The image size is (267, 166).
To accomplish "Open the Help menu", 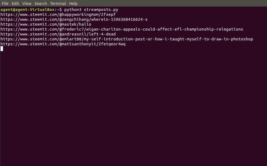I will tap(73, 4).
